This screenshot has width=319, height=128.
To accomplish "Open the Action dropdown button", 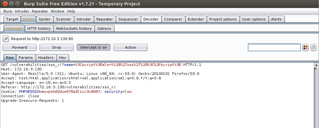I will click(x=131, y=47).
